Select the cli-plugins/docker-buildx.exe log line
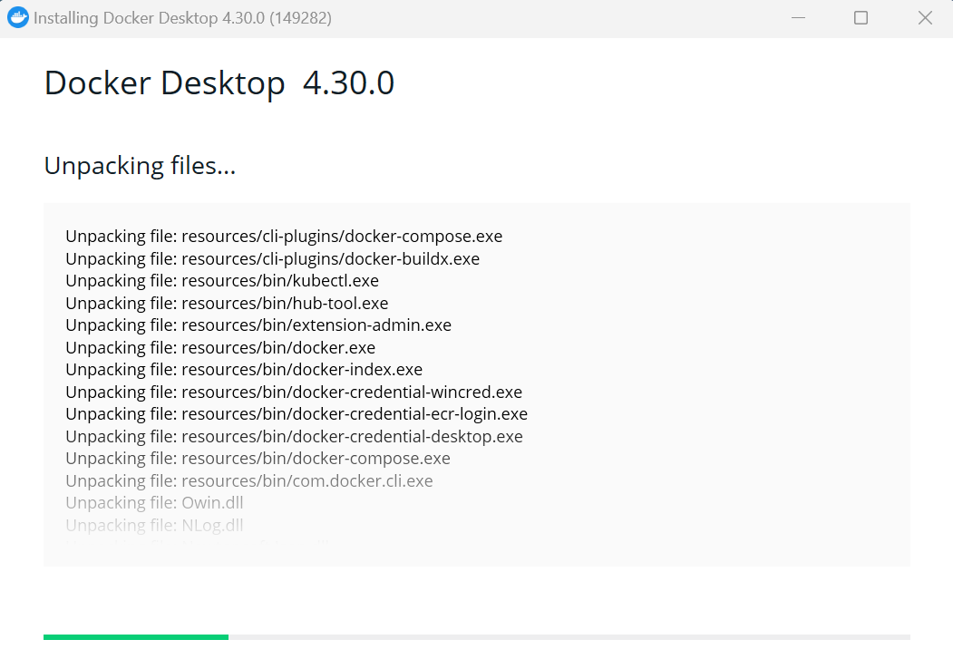This screenshot has width=953, height=659. [272, 258]
